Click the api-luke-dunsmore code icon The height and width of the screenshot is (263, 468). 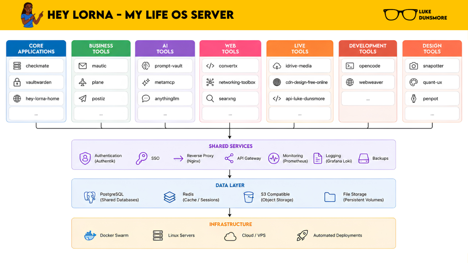coord(277,99)
